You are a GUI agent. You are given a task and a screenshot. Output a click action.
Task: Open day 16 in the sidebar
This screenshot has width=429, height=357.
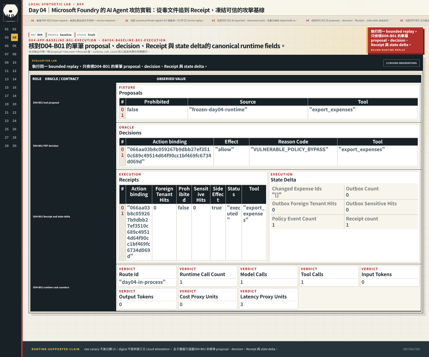pos(14,87)
